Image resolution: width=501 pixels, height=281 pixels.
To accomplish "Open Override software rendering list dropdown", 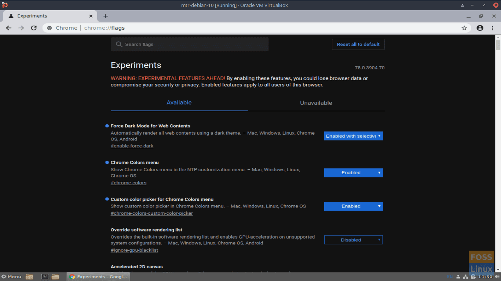I will pyautogui.click(x=353, y=240).
